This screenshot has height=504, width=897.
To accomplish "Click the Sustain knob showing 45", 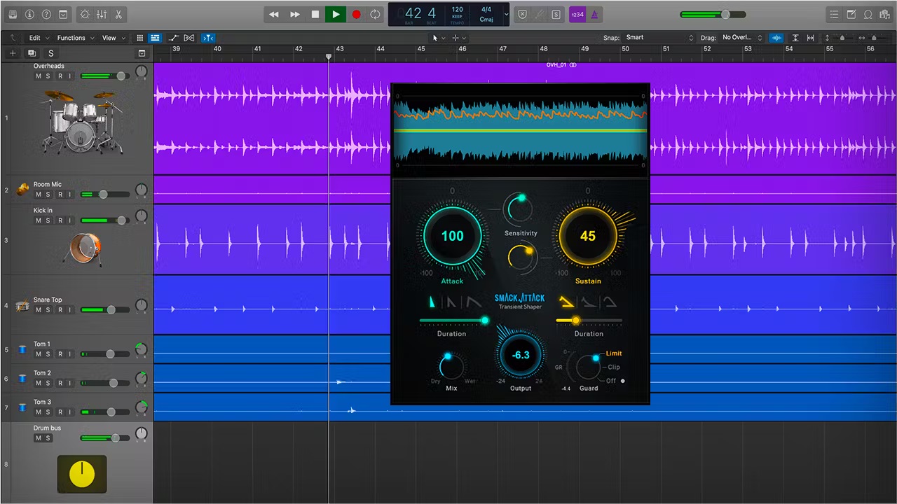I will coord(587,236).
